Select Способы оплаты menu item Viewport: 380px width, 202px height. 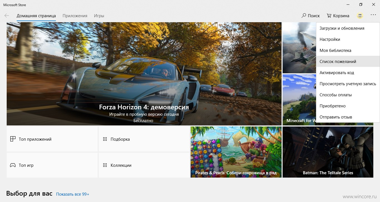point(348,95)
